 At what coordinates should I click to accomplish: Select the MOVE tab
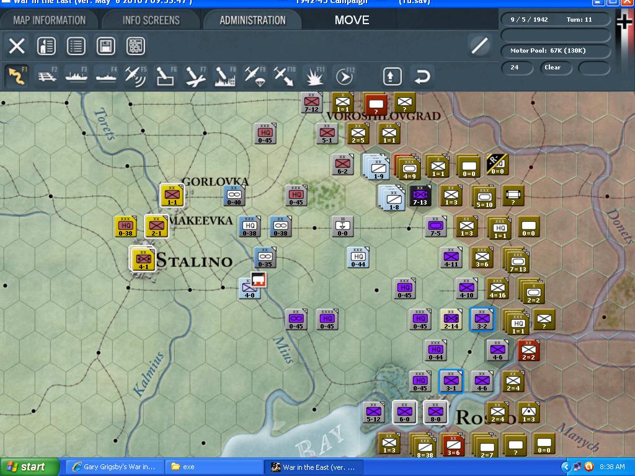click(x=352, y=20)
